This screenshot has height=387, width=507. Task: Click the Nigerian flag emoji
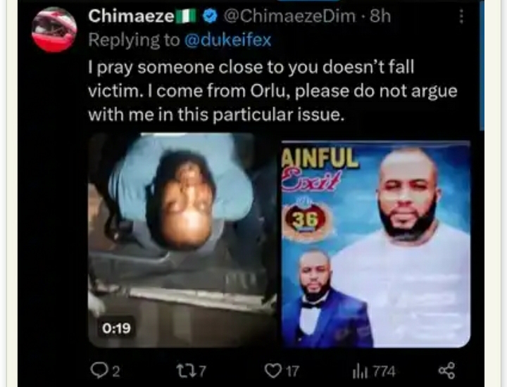[186, 16]
